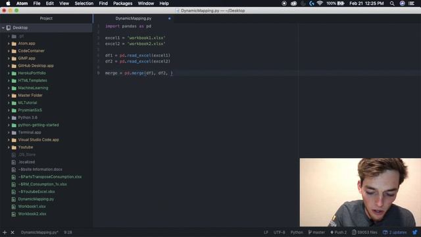Click the 9:28 cursor position indicator
Screen dimensions: 421x237
(68, 232)
